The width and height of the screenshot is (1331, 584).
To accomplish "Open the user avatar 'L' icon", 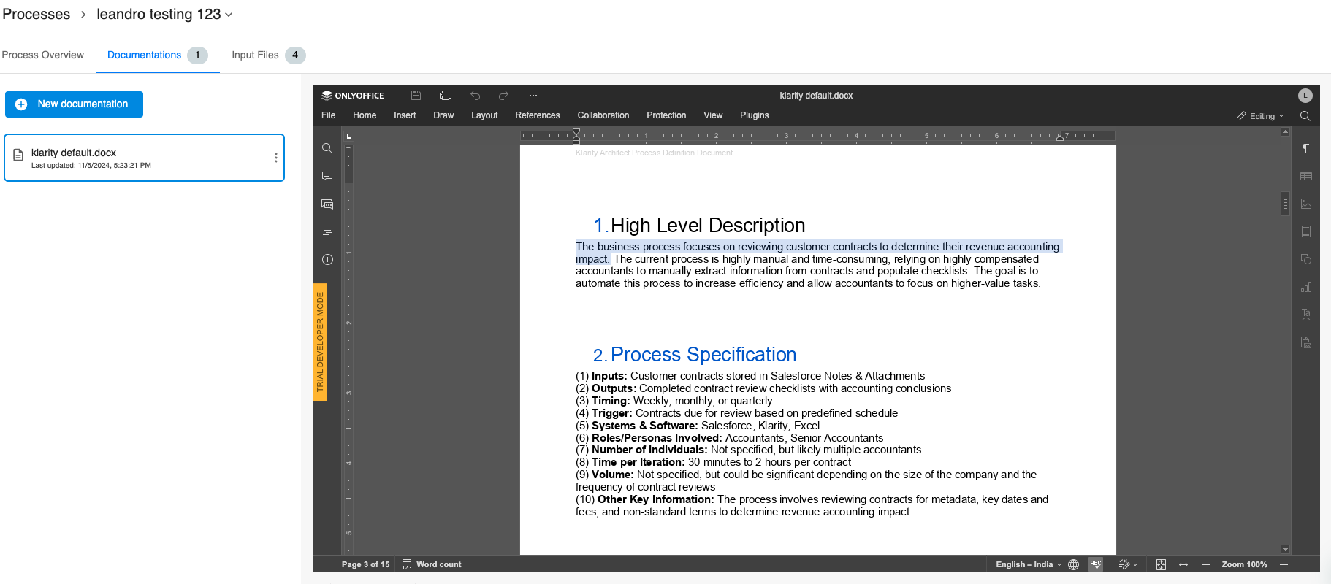I will [1305, 96].
